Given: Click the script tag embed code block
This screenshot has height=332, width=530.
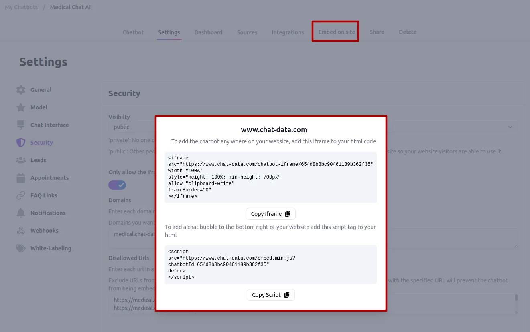Looking at the screenshot, I should [271, 265].
